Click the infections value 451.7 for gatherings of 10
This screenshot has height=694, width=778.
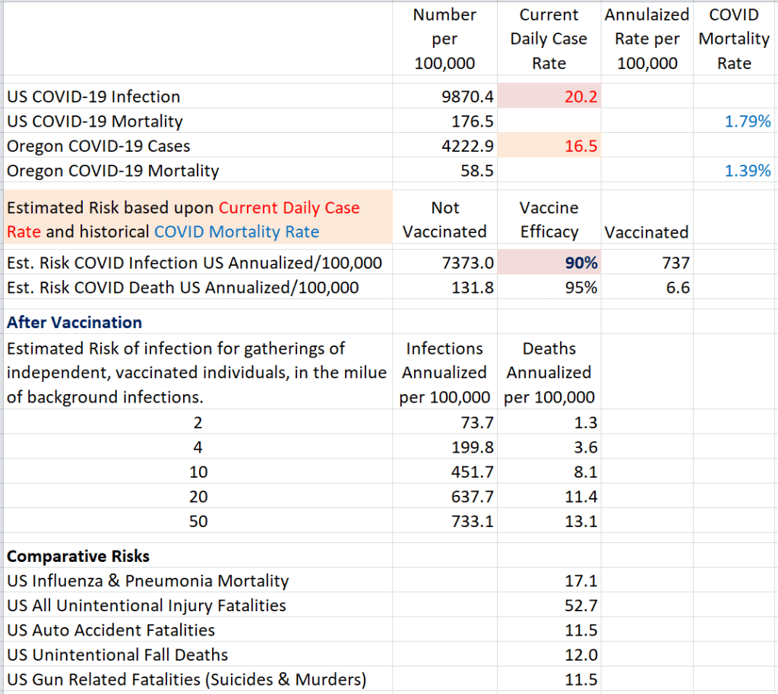444,472
